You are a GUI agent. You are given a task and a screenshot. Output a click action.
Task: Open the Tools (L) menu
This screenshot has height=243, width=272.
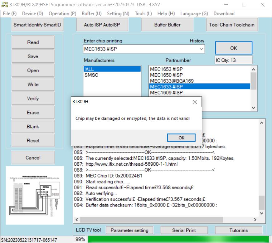pyautogui.click(x=143, y=13)
